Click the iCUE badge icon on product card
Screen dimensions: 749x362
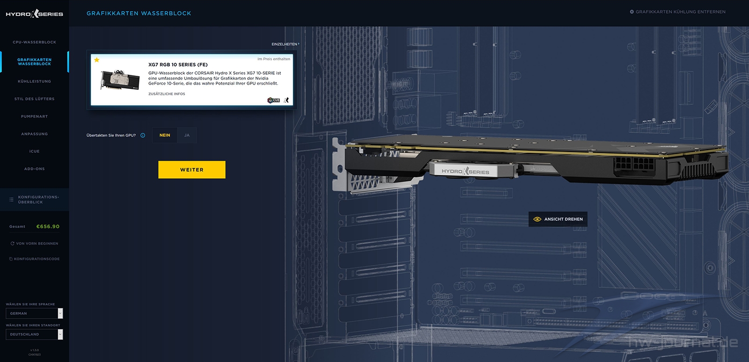(273, 100)
